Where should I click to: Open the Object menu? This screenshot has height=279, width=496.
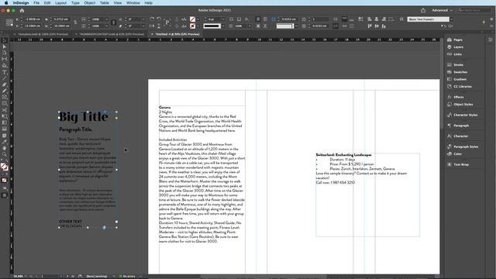click(90, 3)
